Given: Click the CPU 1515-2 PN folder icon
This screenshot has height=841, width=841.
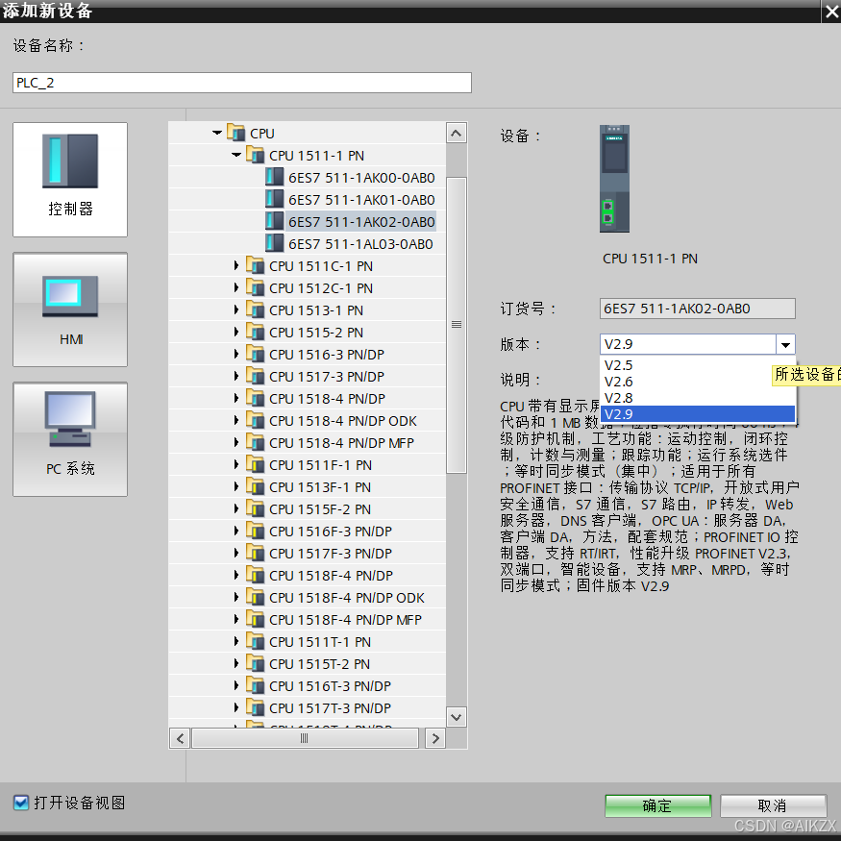Looking at the screenshot, I should pyautogui.click(x=256, y=331).
